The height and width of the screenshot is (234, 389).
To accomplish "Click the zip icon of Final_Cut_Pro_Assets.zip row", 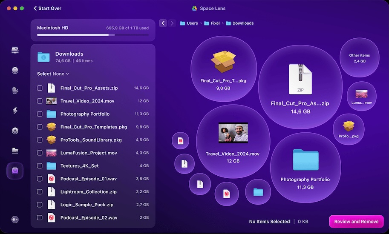I will pos(52,88).
